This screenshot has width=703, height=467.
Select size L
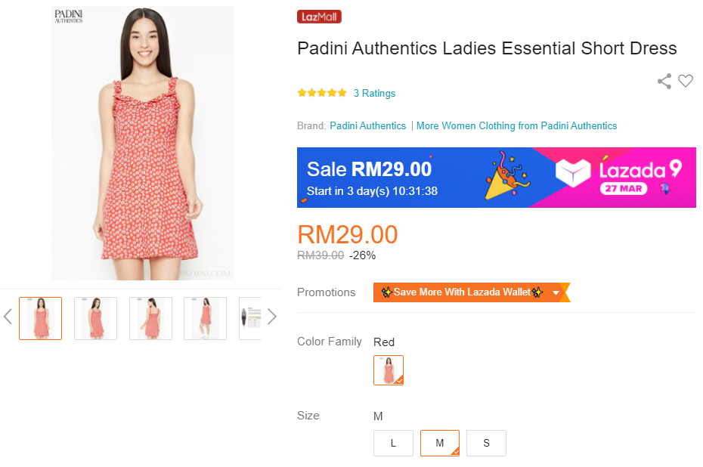point(393,444)
